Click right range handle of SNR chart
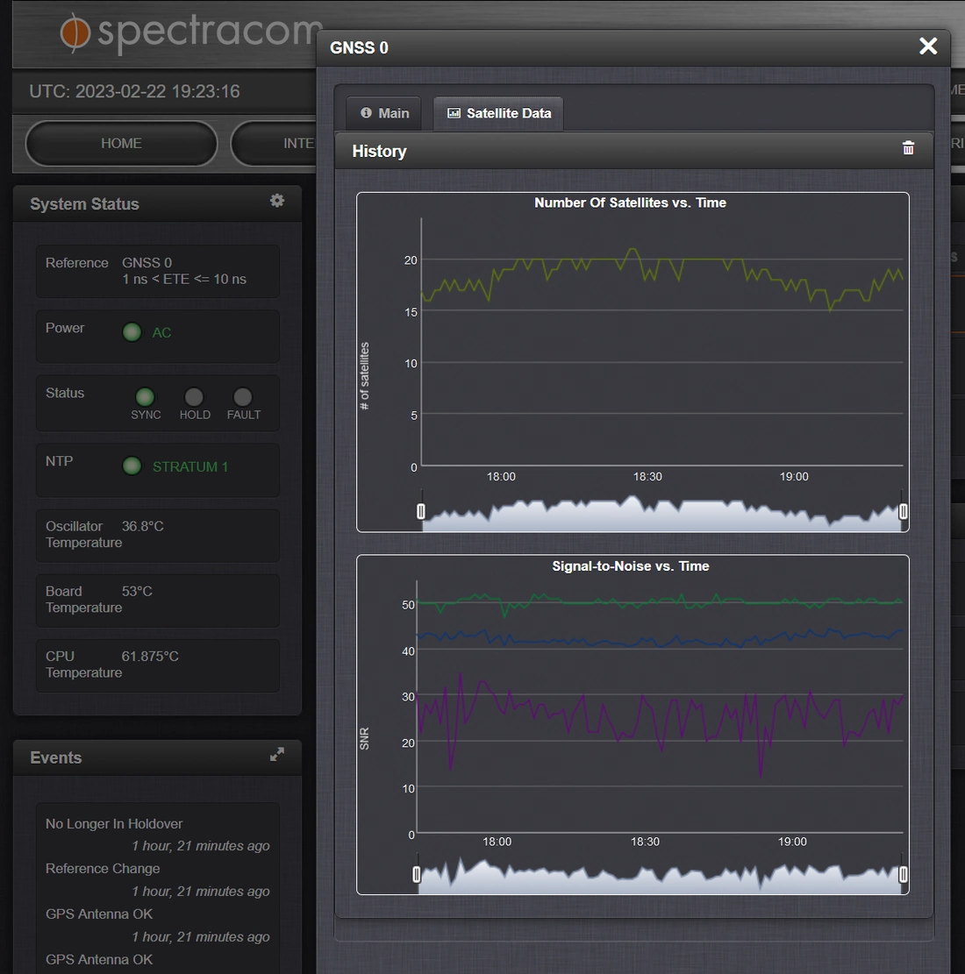The height and width of the screenshot is (974, 965). tap(903, 875)
